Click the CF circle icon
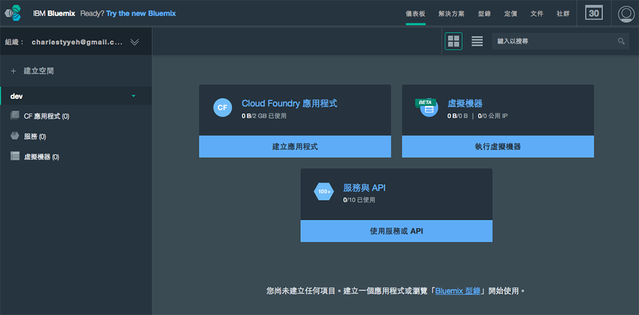 click(222, 107)
